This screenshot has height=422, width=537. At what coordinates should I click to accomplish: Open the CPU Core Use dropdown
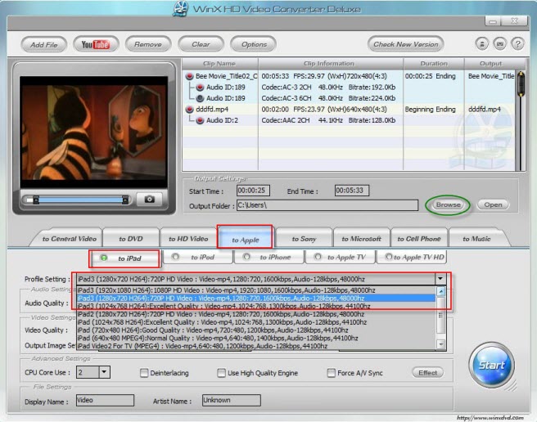tap(105, 372)
